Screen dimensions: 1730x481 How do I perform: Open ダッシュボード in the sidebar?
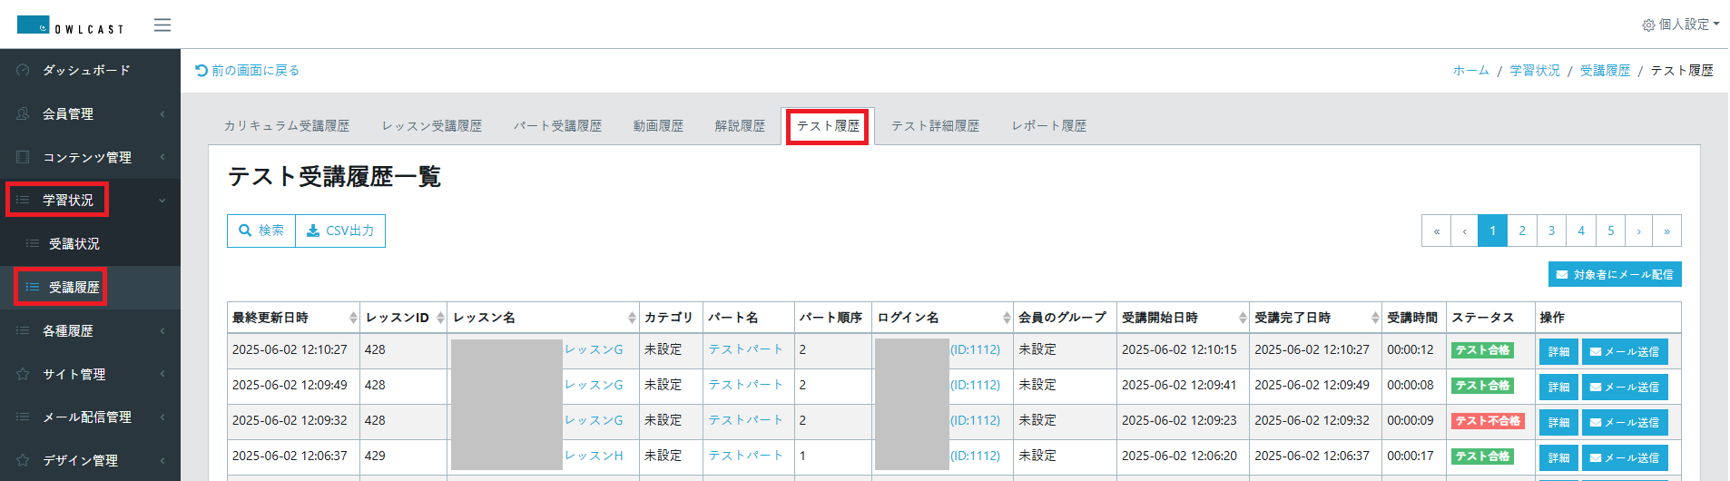(x=86, y=70)
